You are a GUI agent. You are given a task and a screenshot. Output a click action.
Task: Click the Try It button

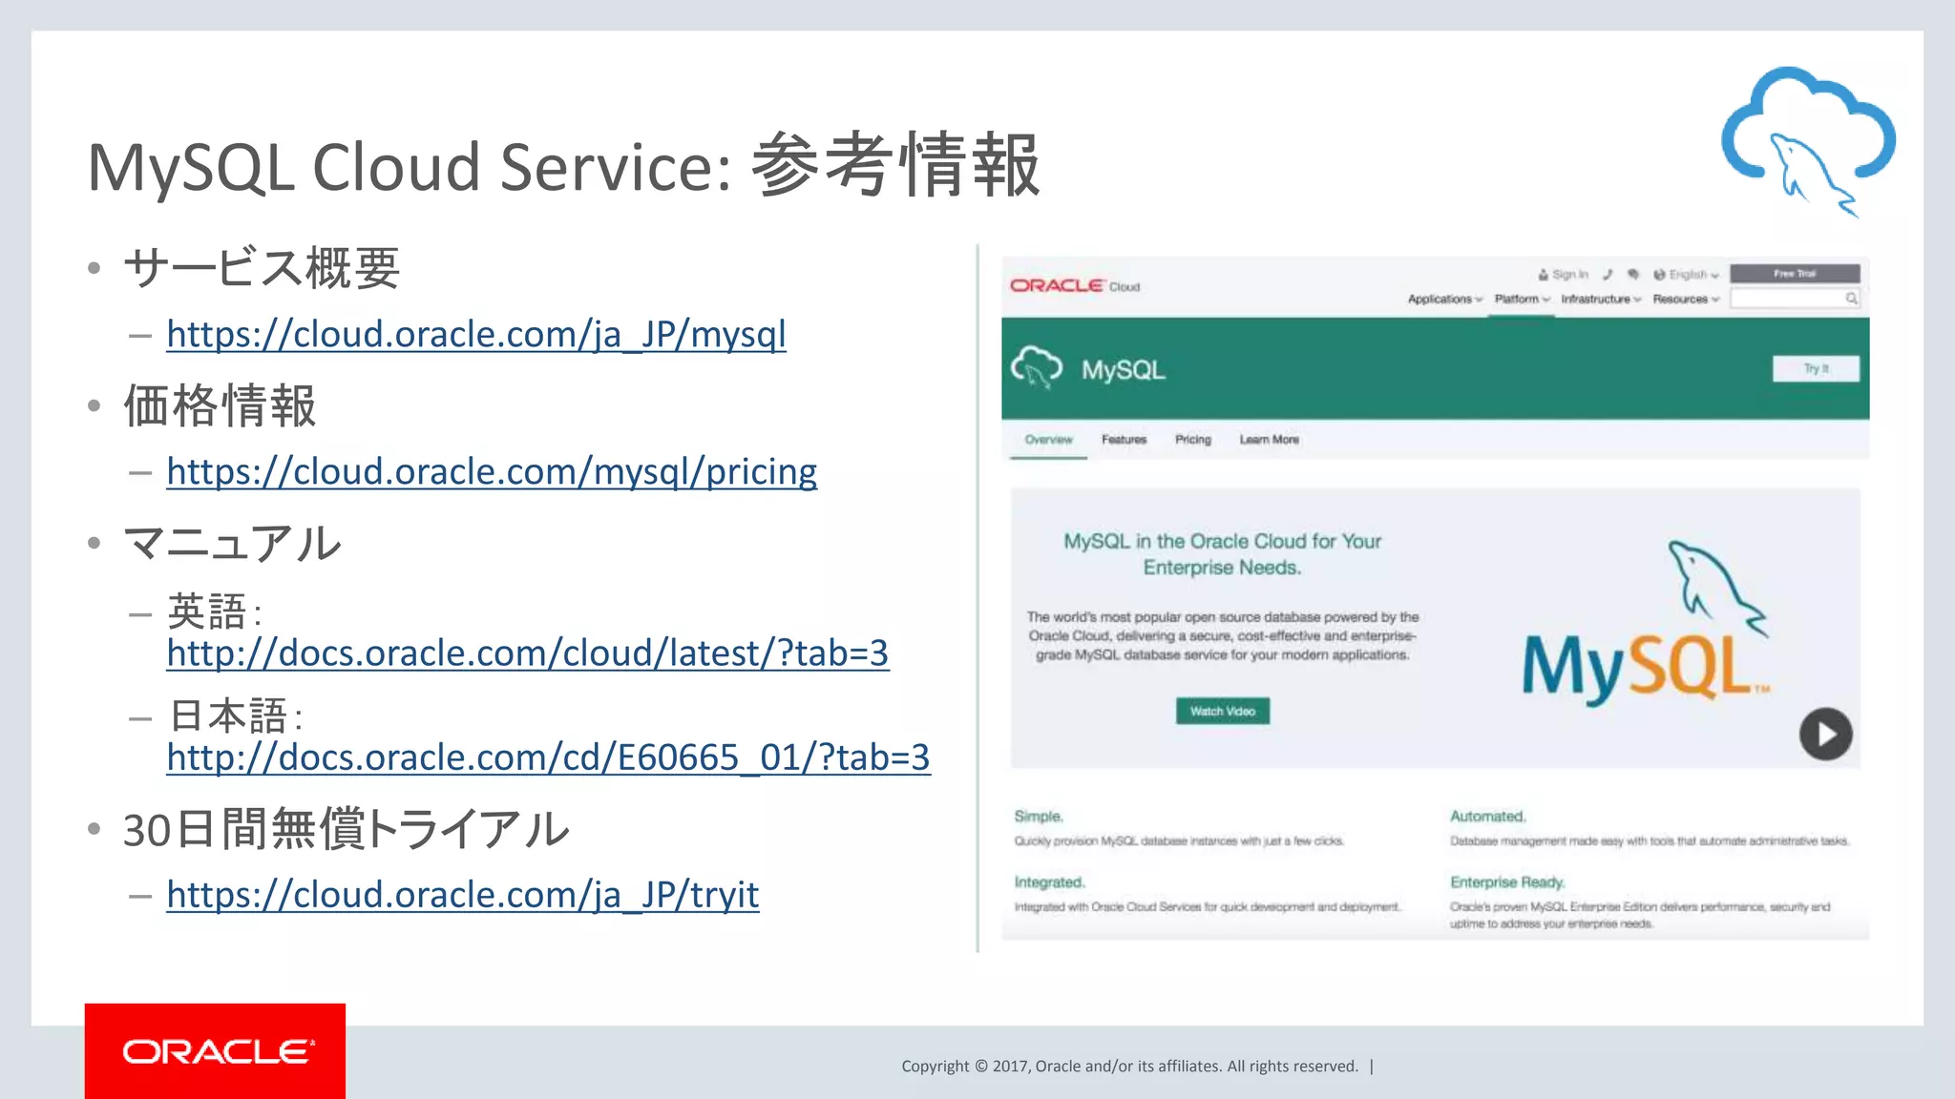tap(1816, 369)
